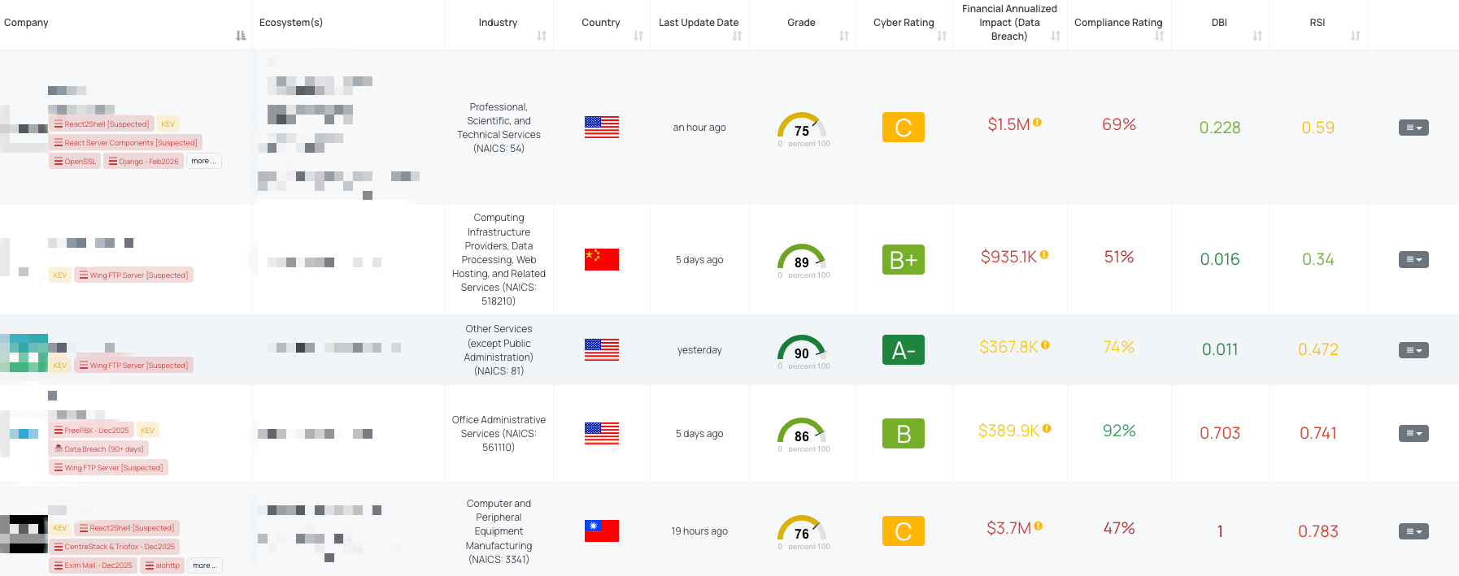Click warning icon next to $3.7M
Screen dimensions: 1459x576
(1039, 526)
